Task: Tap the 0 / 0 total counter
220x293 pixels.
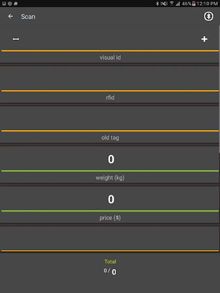Action: click(x=110, y=271)
